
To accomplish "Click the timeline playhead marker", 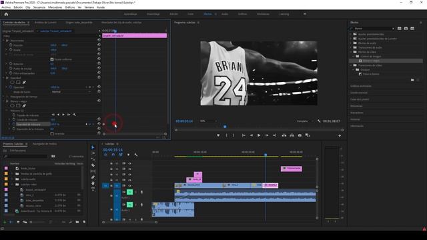I will [266, 155].
